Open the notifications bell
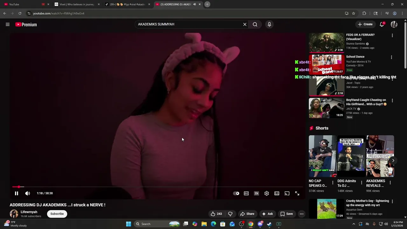The image size is (407, 229). point(382,24)
